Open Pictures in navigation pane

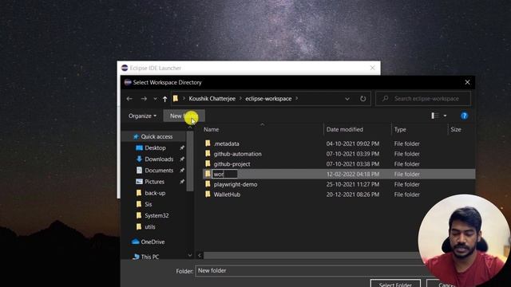(154, 182)
